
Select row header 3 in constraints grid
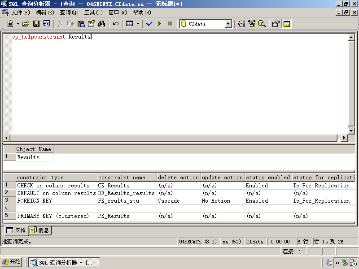pyautogui.click(x=9, y=200)
